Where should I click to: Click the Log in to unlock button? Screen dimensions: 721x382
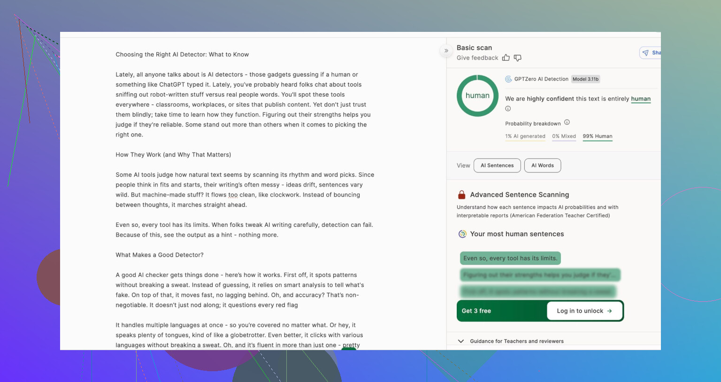(x=584, y=311)
